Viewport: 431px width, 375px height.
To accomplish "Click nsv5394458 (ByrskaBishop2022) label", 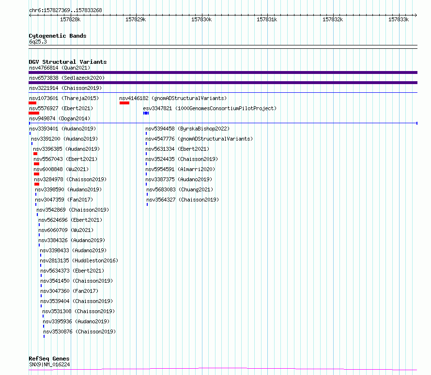I will (187, 129).
